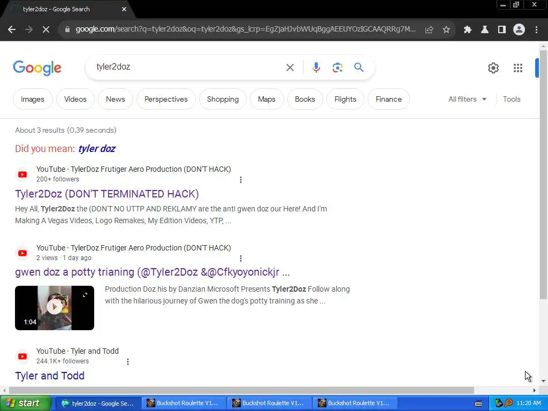Search by voice microphone icon
The image size is (548, 411).
pyautogui.click(x=316, y=67)
